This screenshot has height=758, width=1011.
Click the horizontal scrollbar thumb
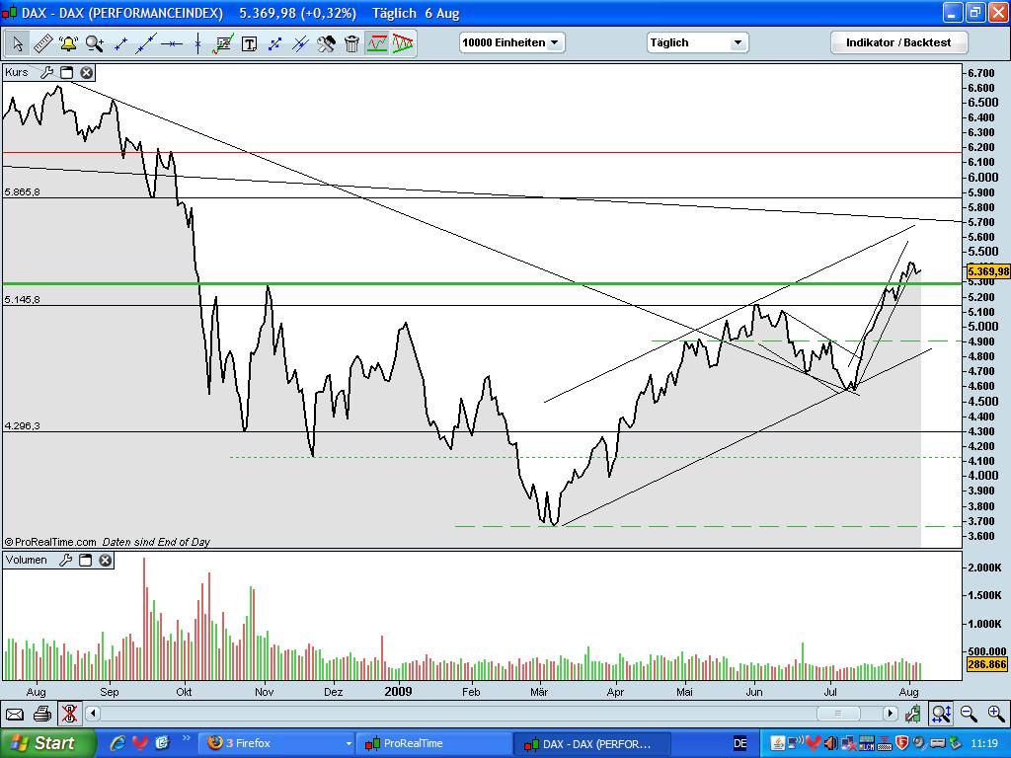click(x=838, y=714)
